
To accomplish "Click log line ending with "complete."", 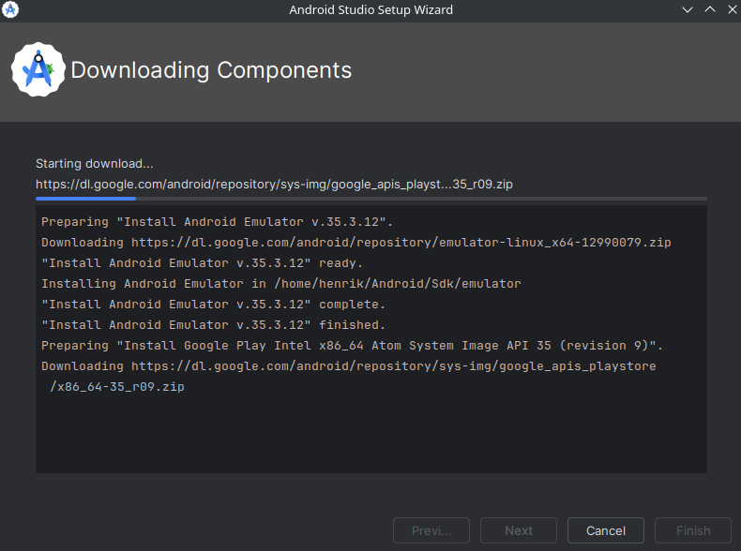I will point(213,305).
